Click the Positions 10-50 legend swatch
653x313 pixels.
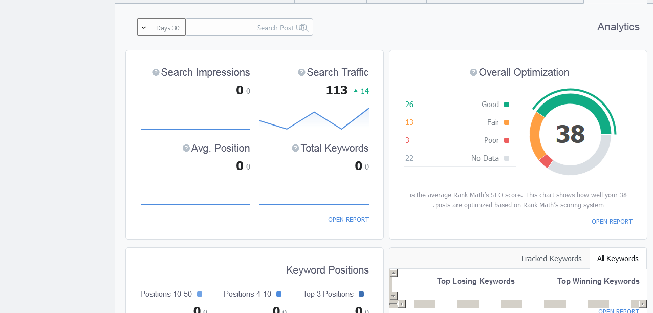(200, 294)
